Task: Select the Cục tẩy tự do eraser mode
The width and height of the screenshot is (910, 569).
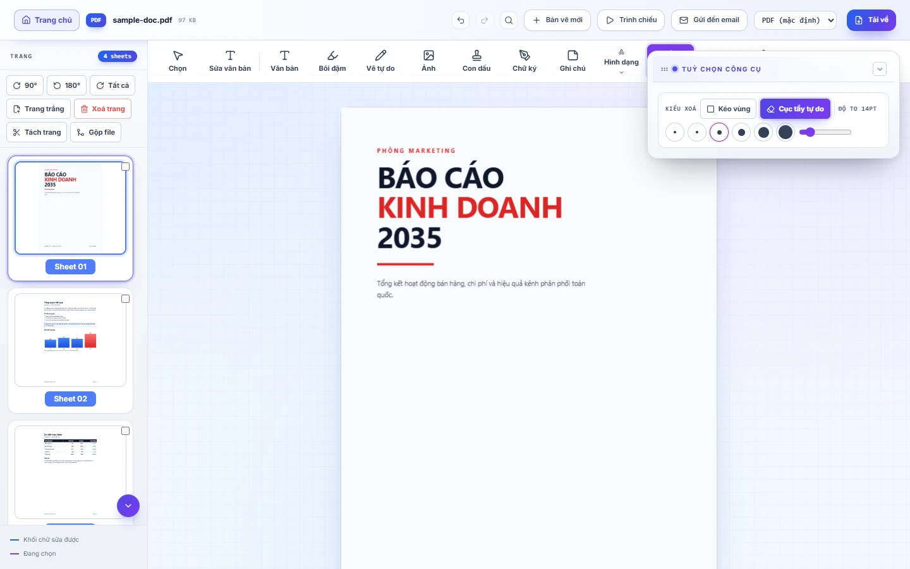Action: pos(795,109)
